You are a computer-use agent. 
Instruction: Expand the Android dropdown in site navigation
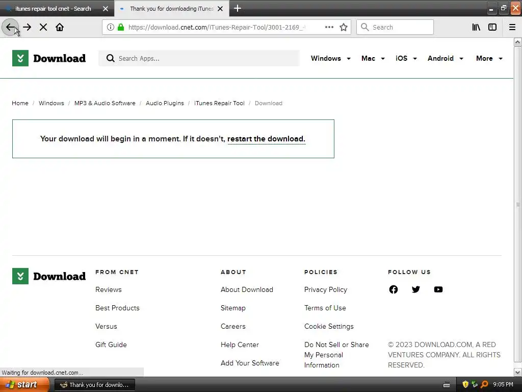446,58
